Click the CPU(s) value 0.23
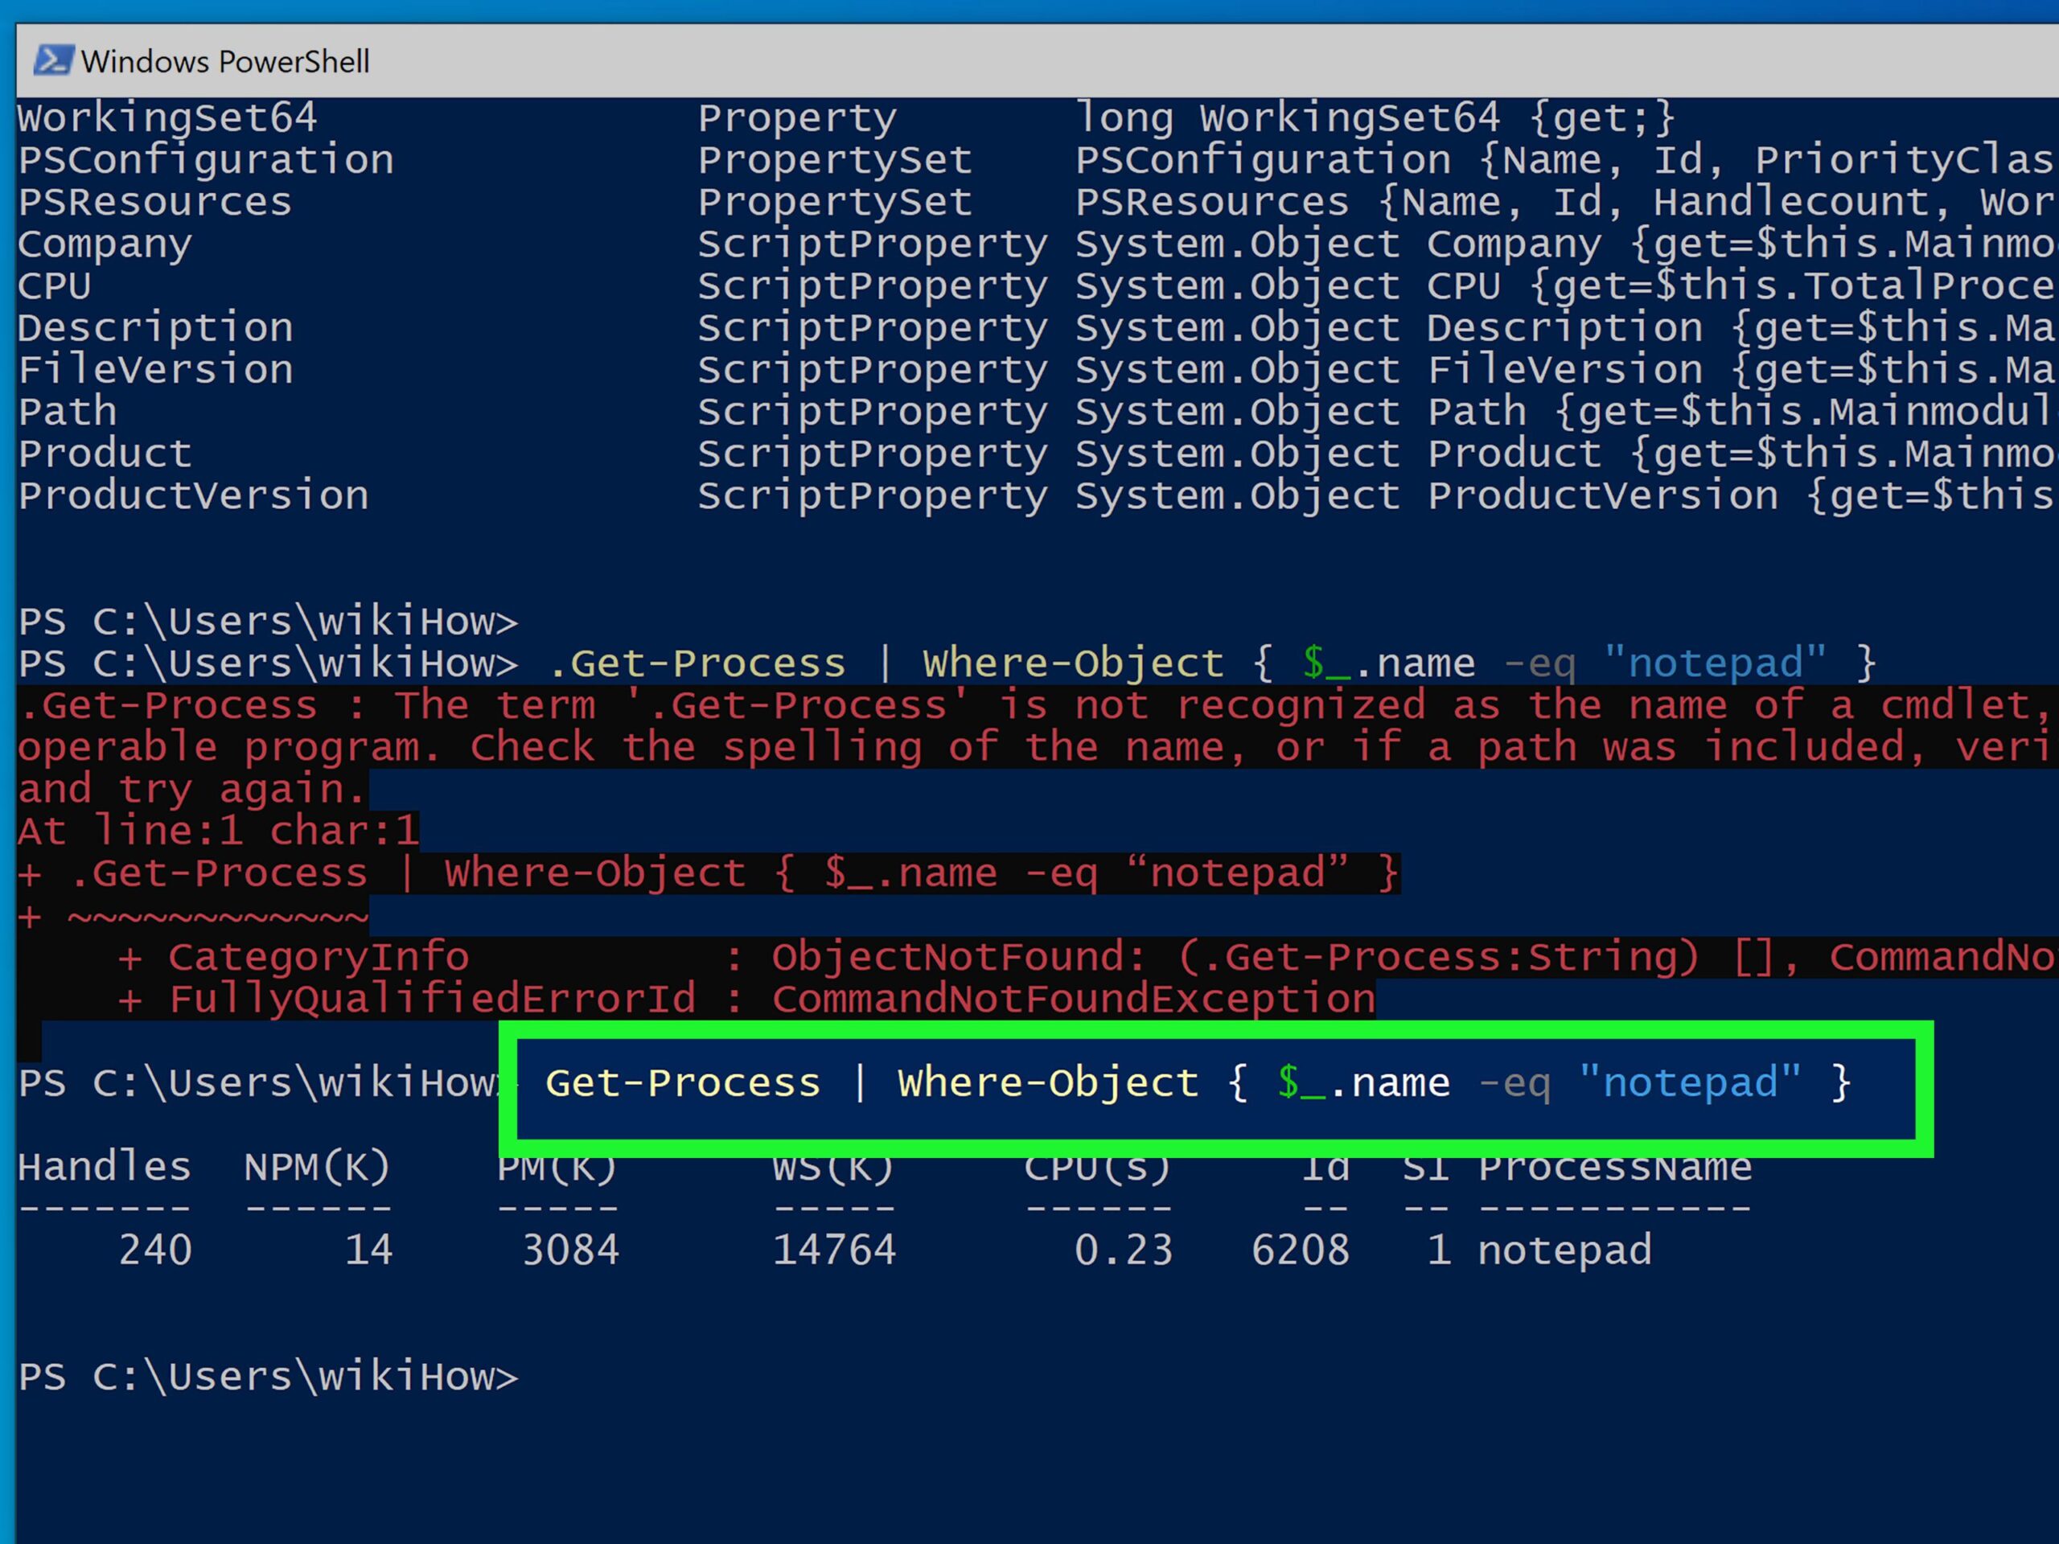Screen dimensions: 2059x1544 point(1123,1250)
